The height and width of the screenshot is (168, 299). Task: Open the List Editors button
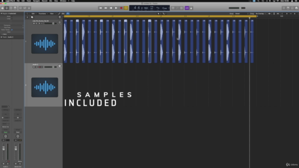284,8
